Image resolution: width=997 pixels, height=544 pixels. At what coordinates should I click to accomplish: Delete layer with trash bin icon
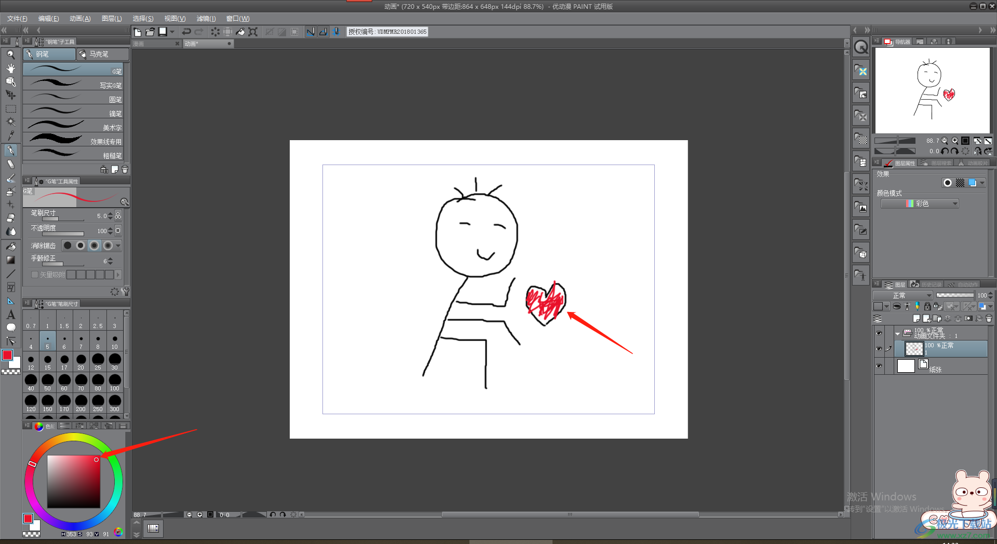989,318
